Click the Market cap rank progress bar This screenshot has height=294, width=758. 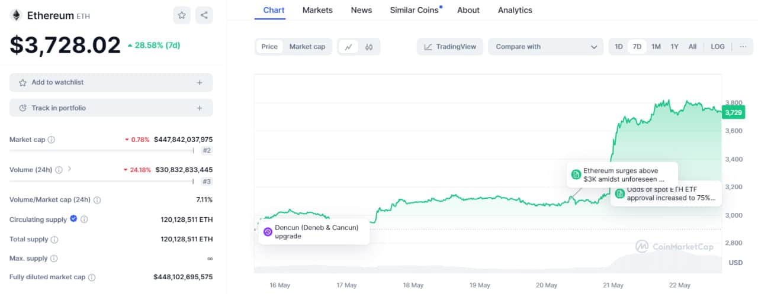(101, 151)
